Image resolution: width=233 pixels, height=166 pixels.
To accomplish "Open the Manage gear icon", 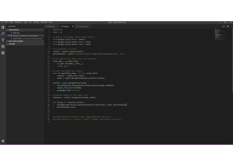I will (x=3, y=141).
